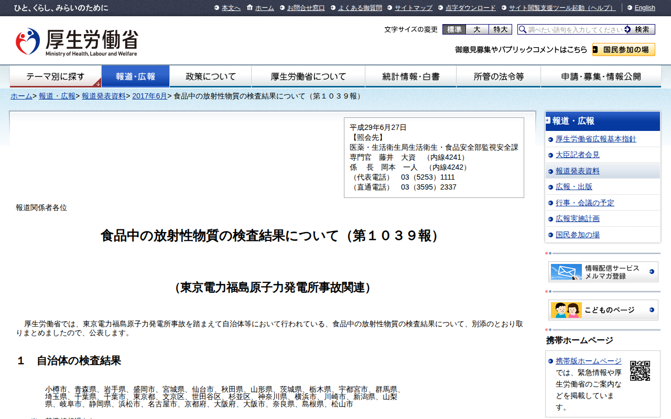The height and width of the screenshot is (419, 671).
Task: Open 広報実施計画 sidebar link
Action: pos(578,218)
